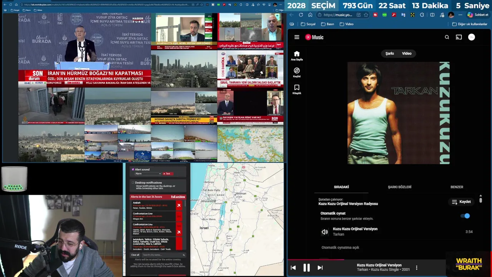Screen dimensions: 492x277
Task: Click the YouTube Music logo
Action: pyautogui.click(x=314, y=37)
